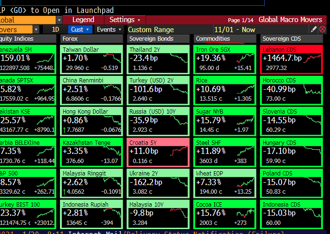330x234 pixels.
Task: Click the Global Macro Movers title
Action: click(x=290, y=20)
